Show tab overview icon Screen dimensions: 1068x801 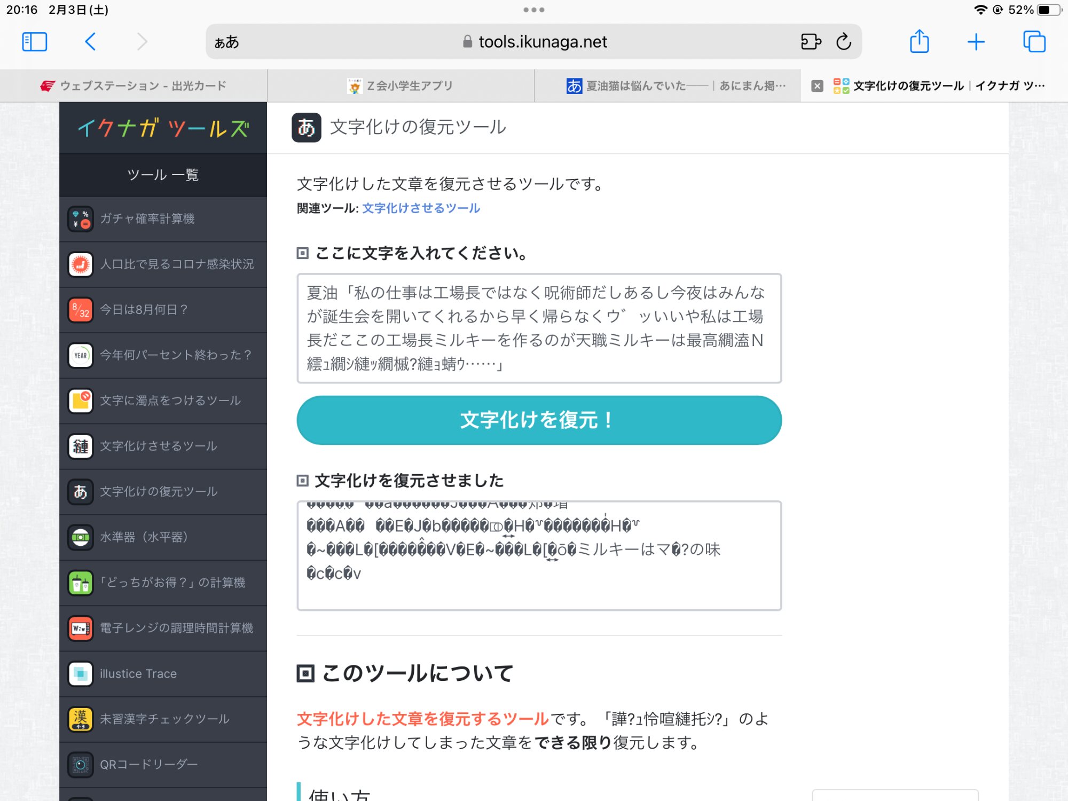tap(1034, 42)
